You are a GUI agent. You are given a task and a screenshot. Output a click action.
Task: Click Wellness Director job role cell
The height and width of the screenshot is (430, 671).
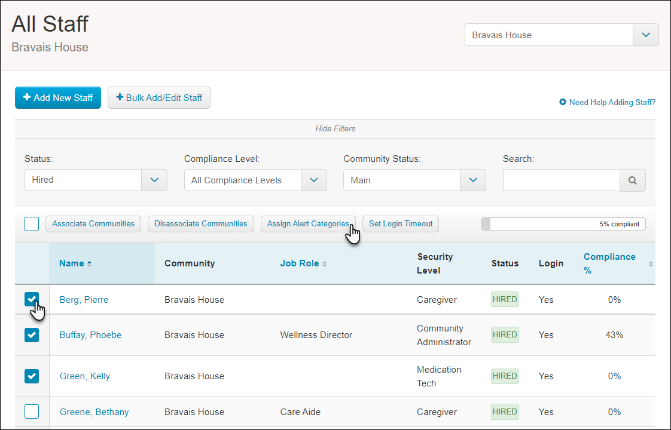click(316, 335)
